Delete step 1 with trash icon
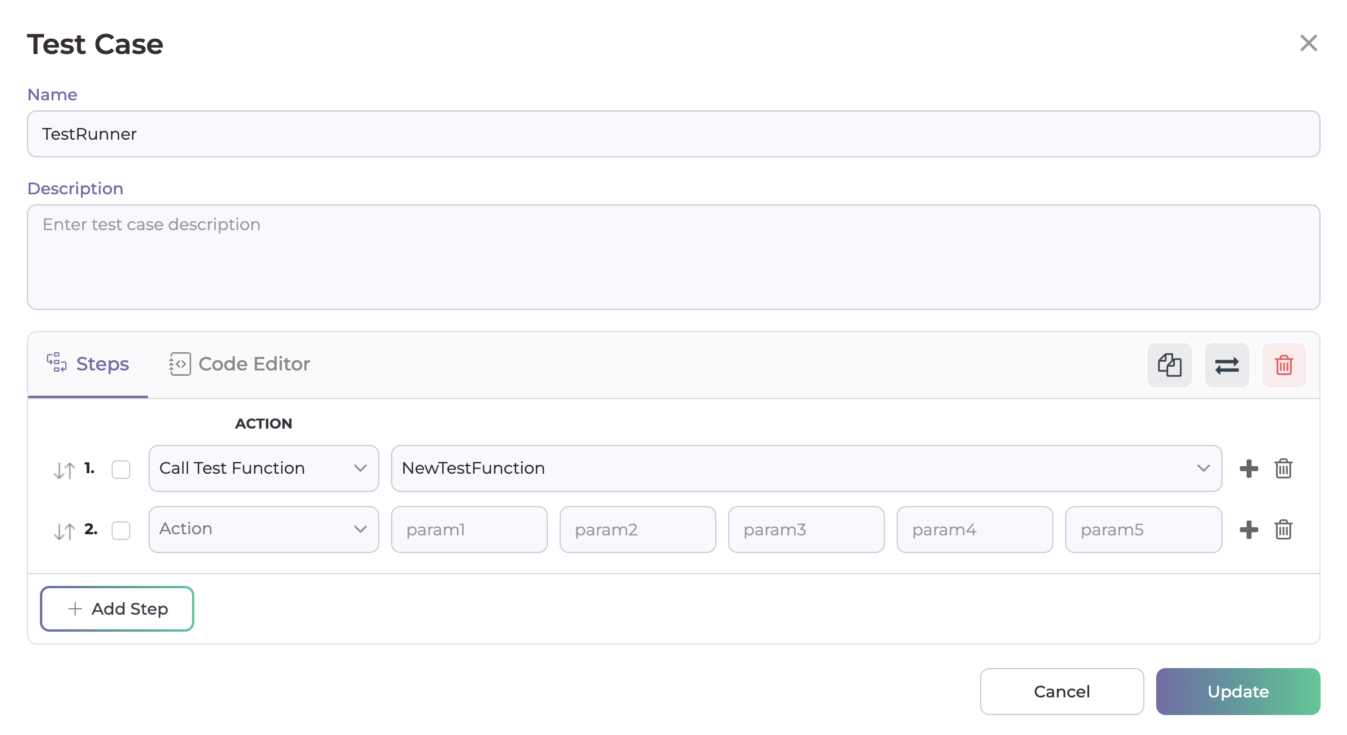 pyautogui.click(x=1283, y=468)
